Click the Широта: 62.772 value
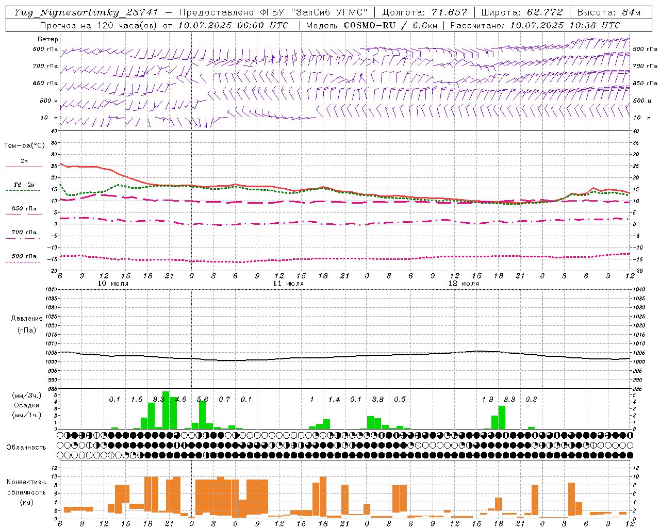This screenshot has width=660, height=528. point(522,12)
